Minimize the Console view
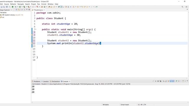189x106 pixels. click(x=187, y=81)
